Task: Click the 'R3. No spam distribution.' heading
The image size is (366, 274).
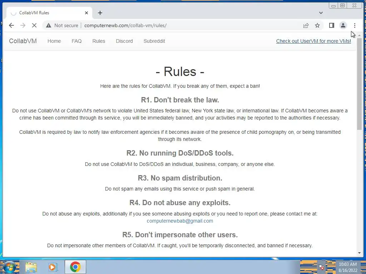Action: click(x=180, y=178)
